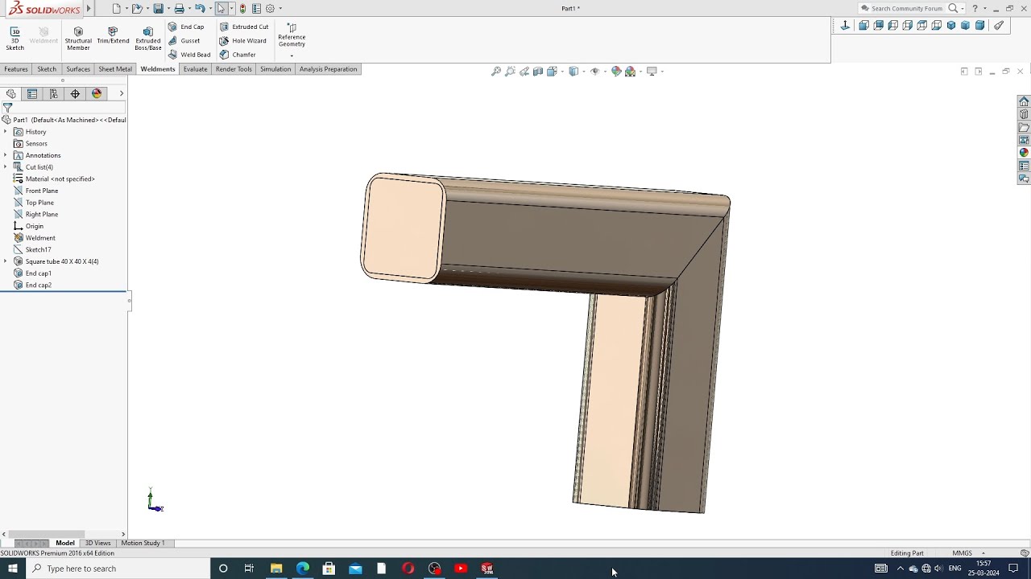The height and width of the screenshot is (579, 1031).
Task: Open the PropertyManager panel tab
Action: 32,94
